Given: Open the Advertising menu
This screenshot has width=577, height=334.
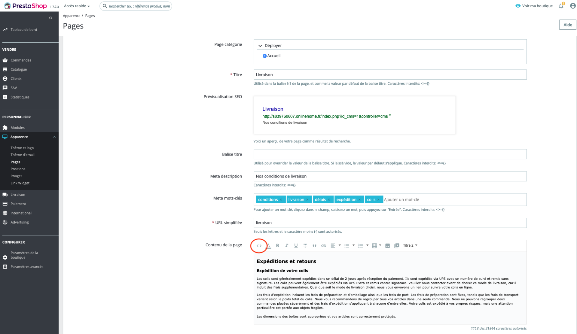Looking at the screenshot, I should point(20,223).
